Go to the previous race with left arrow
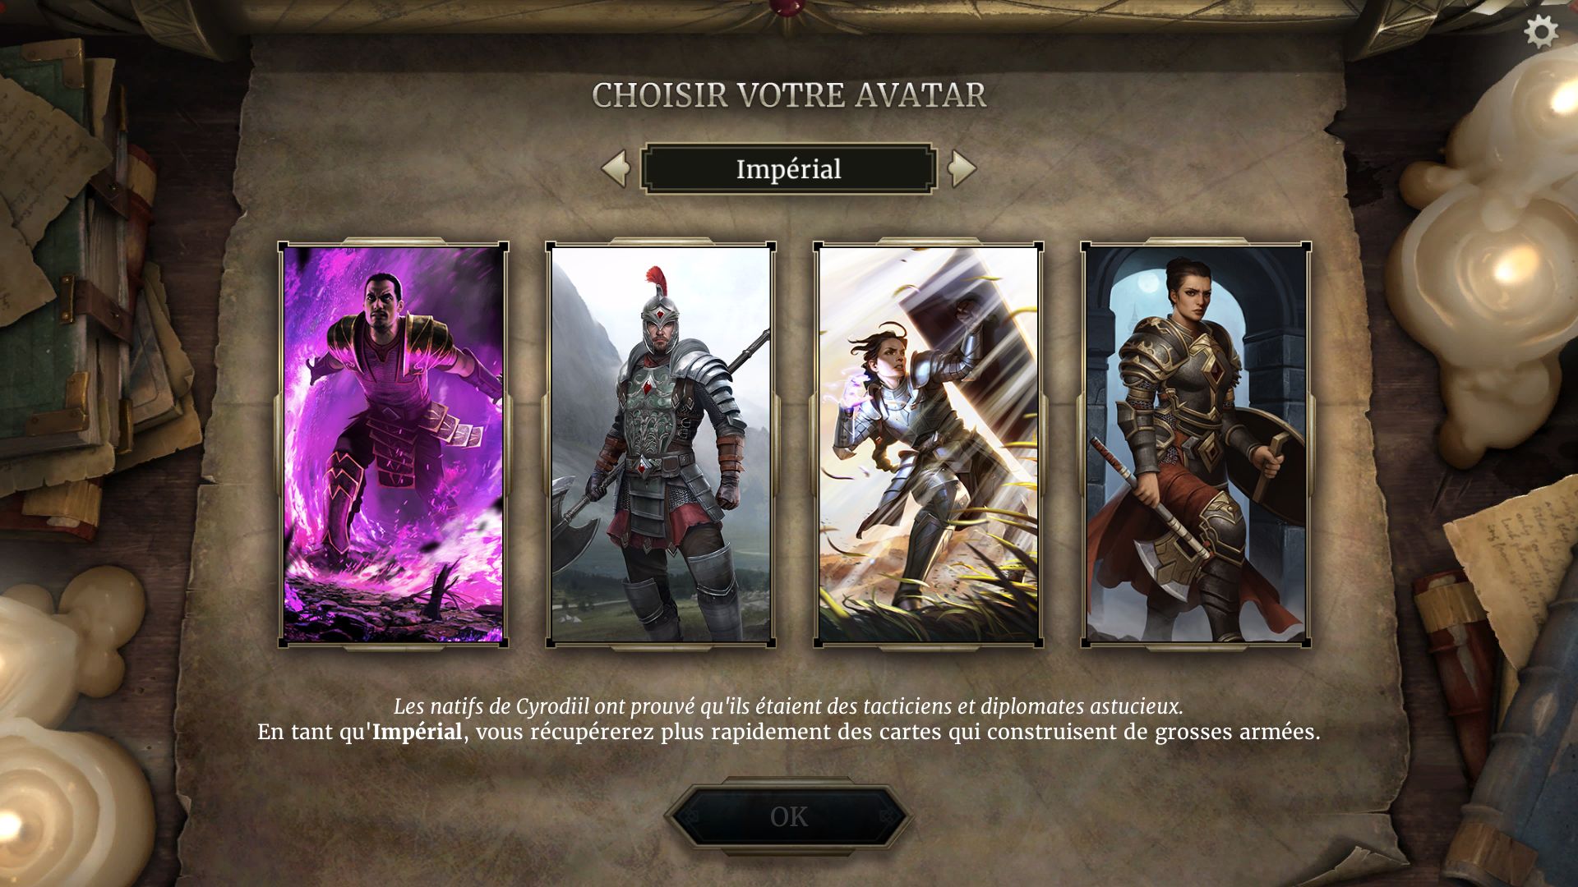1578x887 pixels. click(x=616, y=168)
